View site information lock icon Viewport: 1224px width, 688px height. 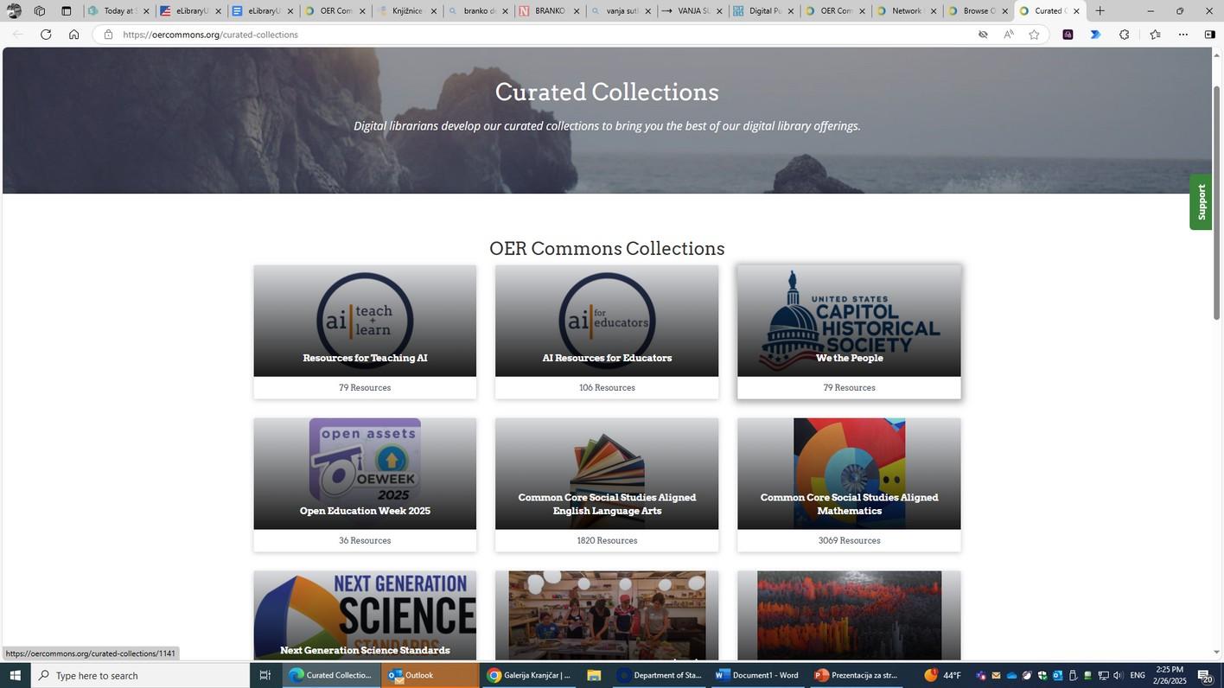(x=108, y=35)
